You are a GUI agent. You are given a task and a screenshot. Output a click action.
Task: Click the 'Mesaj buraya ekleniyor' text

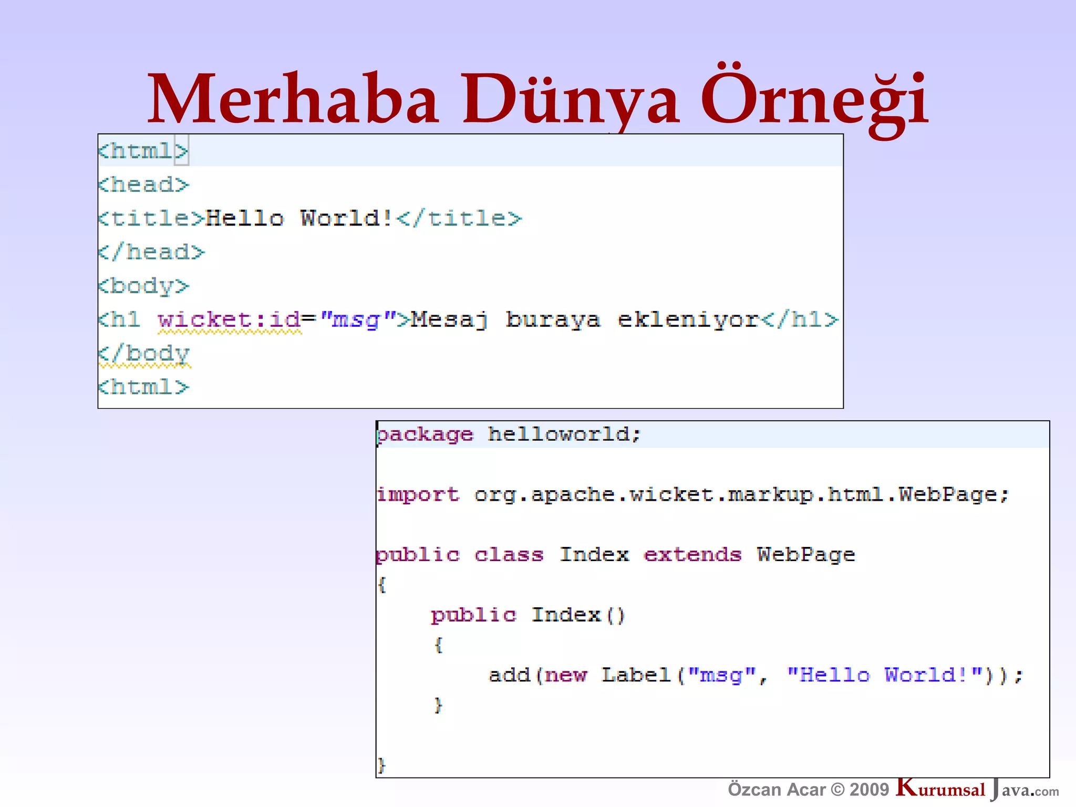585,320
